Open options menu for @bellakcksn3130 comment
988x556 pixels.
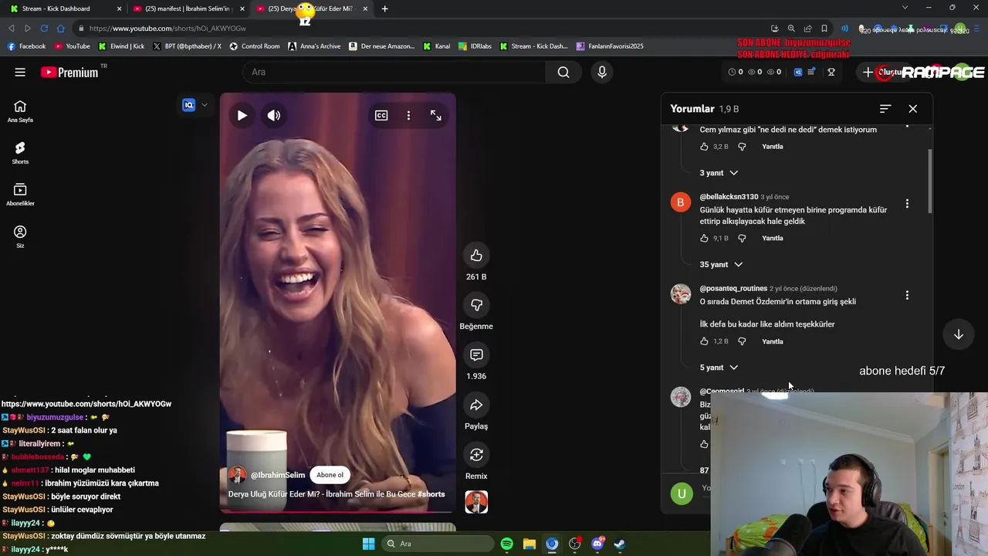tap(907, 204)
